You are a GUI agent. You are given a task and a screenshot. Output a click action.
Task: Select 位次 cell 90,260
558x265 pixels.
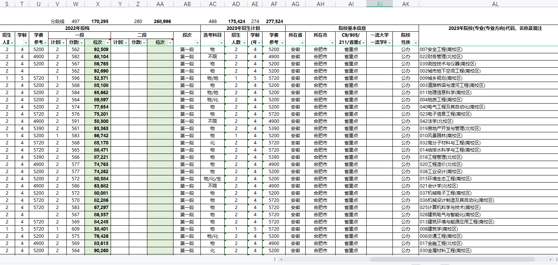[98, 251]
